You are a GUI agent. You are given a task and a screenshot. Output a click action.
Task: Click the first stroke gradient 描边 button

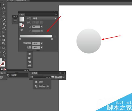[34, 22]
